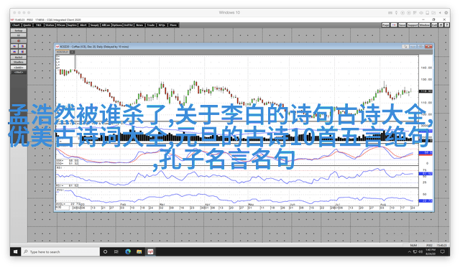Click the gear settings icon in the Parallels title bar
The image size is (460, 268).
click(x=446, y=13)
